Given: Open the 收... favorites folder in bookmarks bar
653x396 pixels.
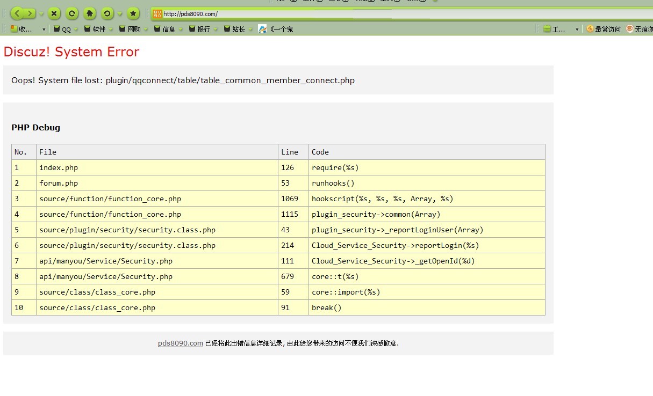Looking at the screenshot, I should pos(22,29).
